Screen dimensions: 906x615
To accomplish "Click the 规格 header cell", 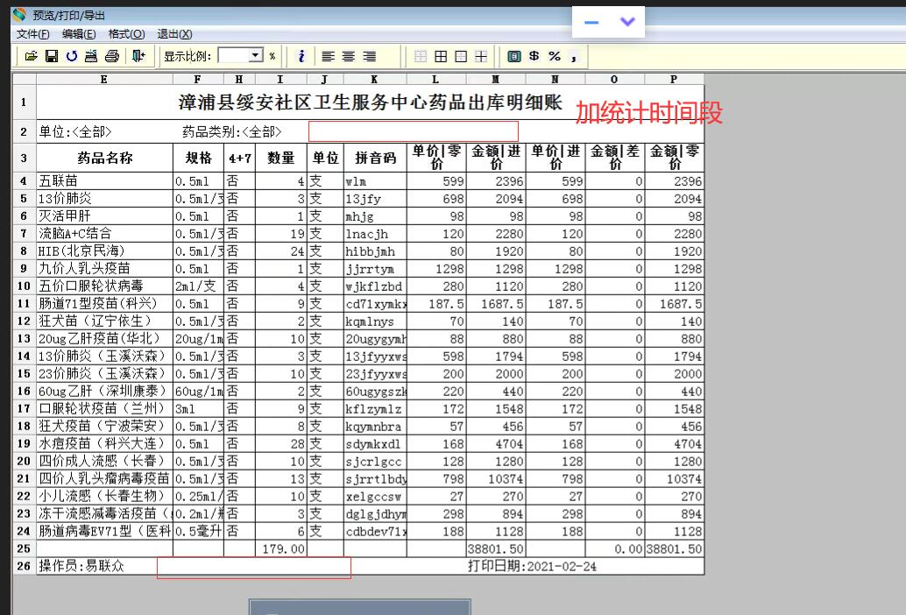I will (x=198, y=158).
